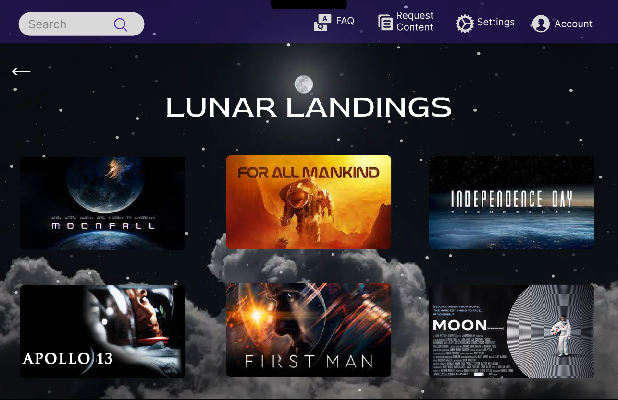618x400 pixels.
Task: Open the Moonfall movie thumbnail
Action: [102, 203]
